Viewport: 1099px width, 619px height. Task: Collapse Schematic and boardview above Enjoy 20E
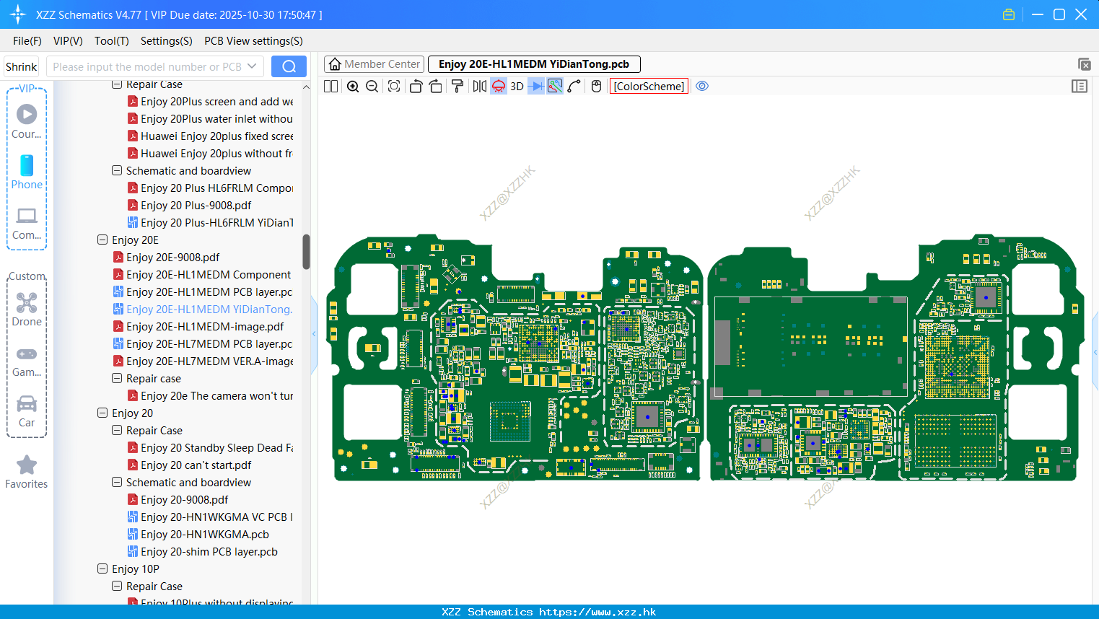(x=117, y=170)
